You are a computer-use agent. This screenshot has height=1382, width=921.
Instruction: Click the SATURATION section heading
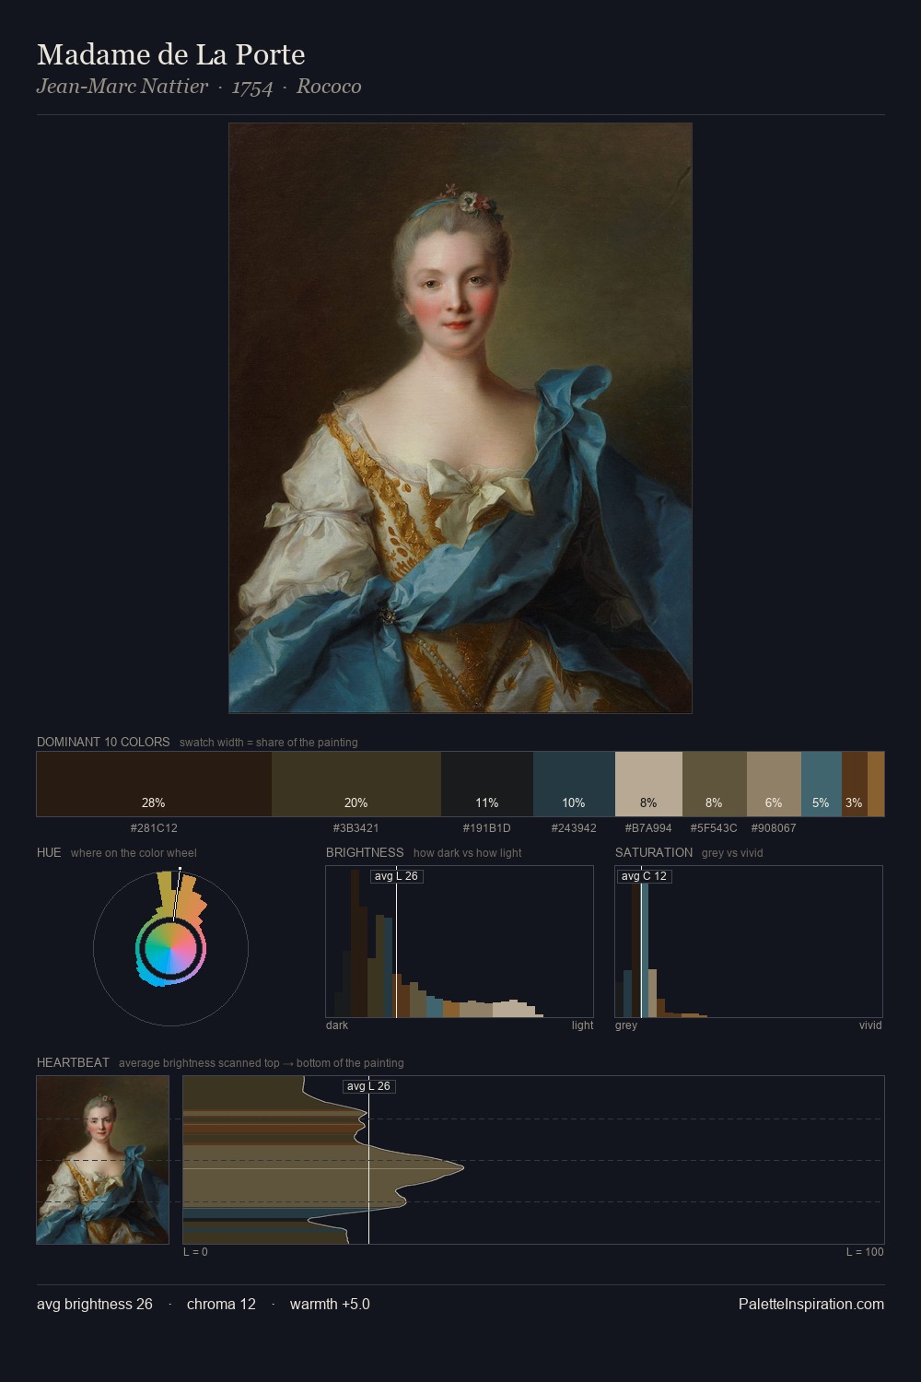coord(654,853)
